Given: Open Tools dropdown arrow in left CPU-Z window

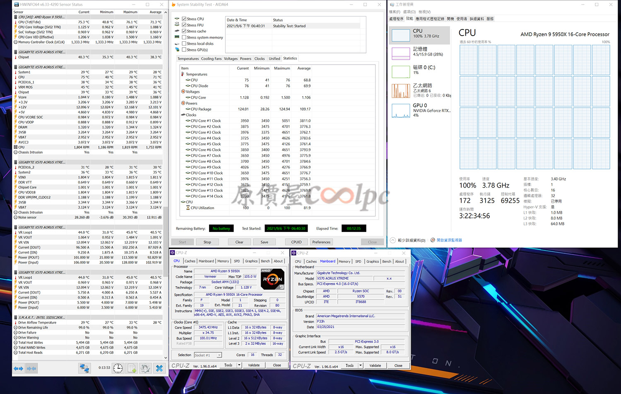Looking at the screenshot, I should pos(239,365).
